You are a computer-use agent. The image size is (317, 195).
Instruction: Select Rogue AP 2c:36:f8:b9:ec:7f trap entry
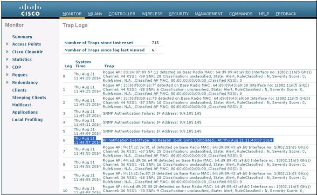[x=206, y=90]
